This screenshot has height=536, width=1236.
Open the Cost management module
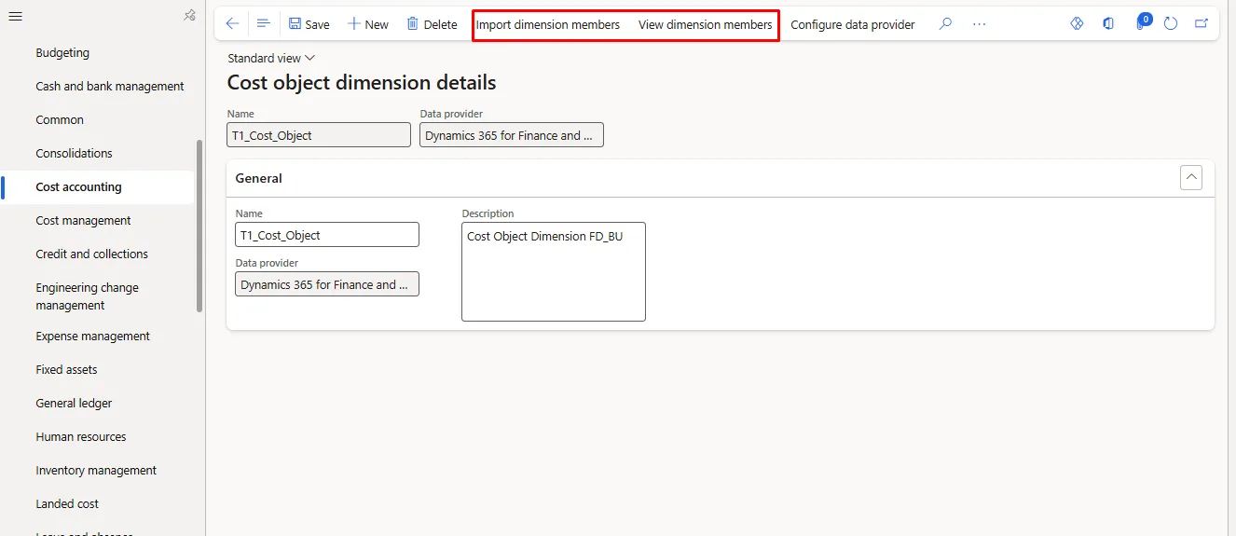point(83,221)
